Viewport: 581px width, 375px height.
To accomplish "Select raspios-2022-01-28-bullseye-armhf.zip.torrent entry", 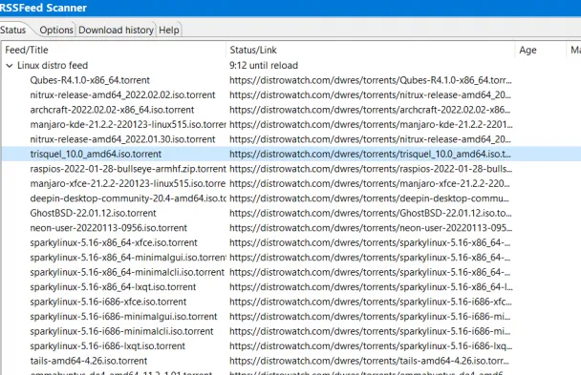I will (128, 169).
